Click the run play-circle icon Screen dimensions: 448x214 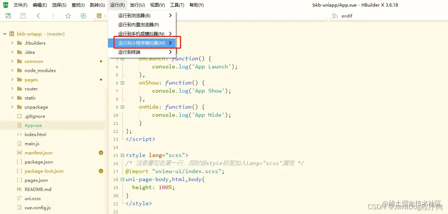[83, 16]
